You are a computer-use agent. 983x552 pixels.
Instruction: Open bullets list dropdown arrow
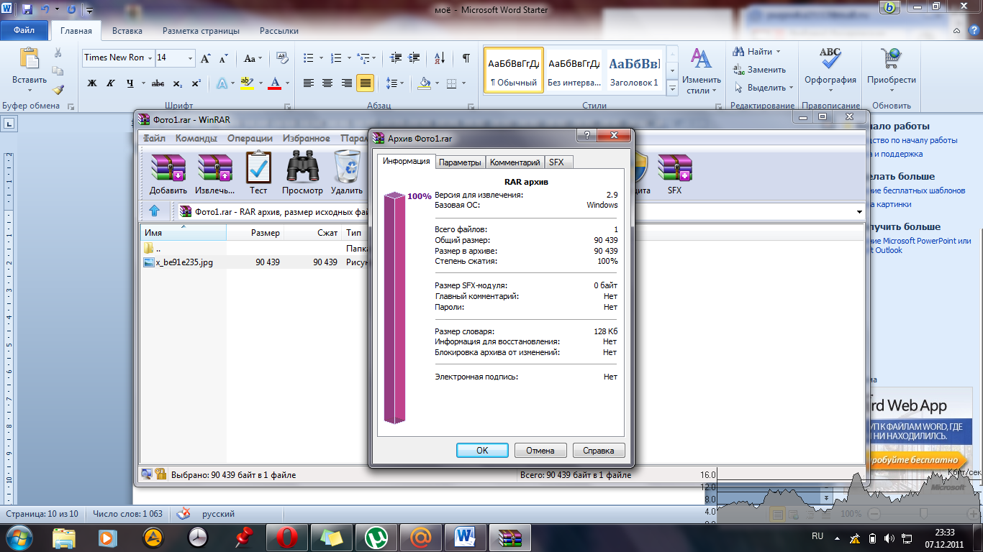pos(321,58)
